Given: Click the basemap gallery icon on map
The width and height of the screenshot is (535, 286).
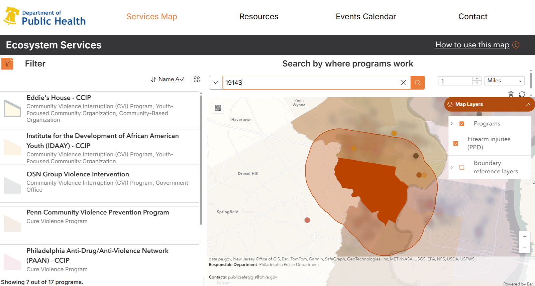Looking at the screenshot, I should pos(218,108).
